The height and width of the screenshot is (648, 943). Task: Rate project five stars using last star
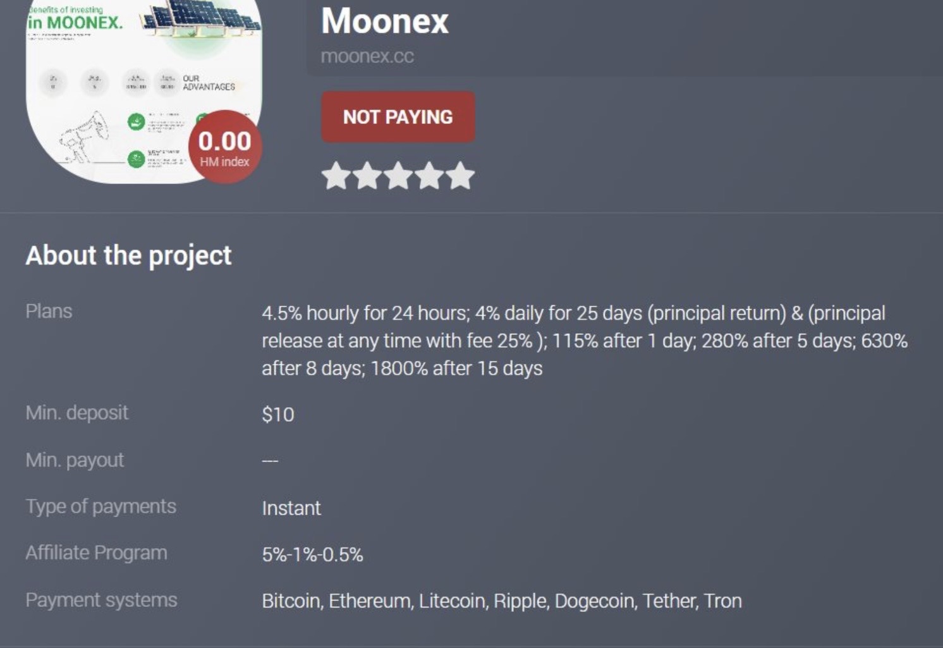pyautogui.click(x=459, y=175)
